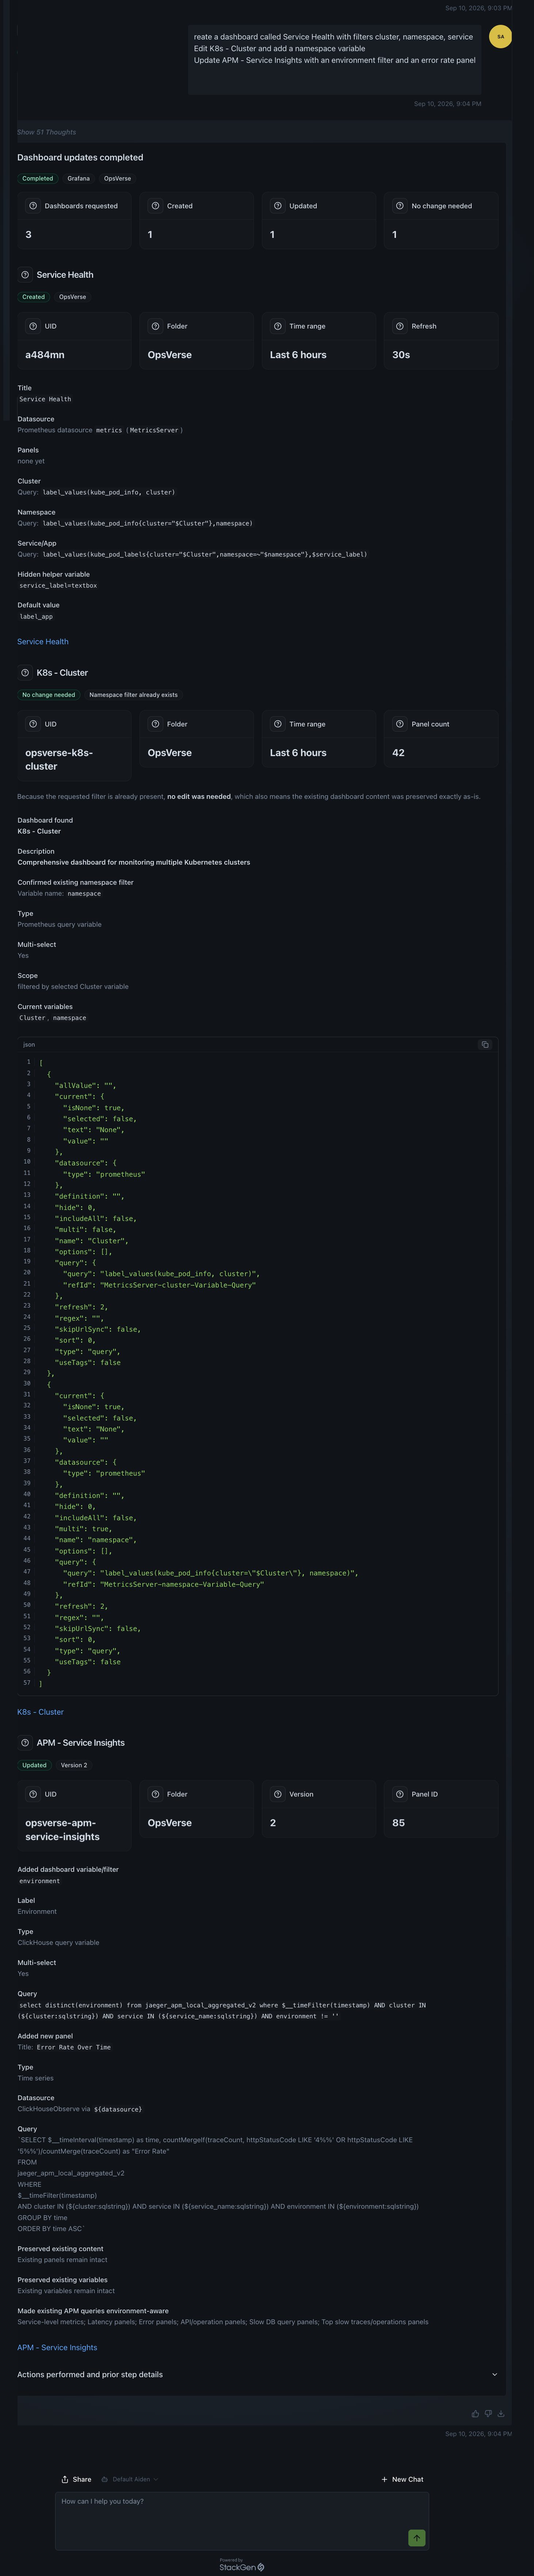
Task: Start a New Chat
Action: tap(402, 2479)
